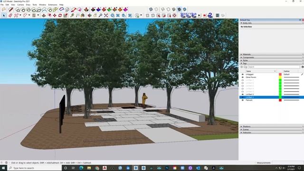Screen dimensions: 304x171
Task: Click the Freehand squiggle tool
Action: point(16,15)
